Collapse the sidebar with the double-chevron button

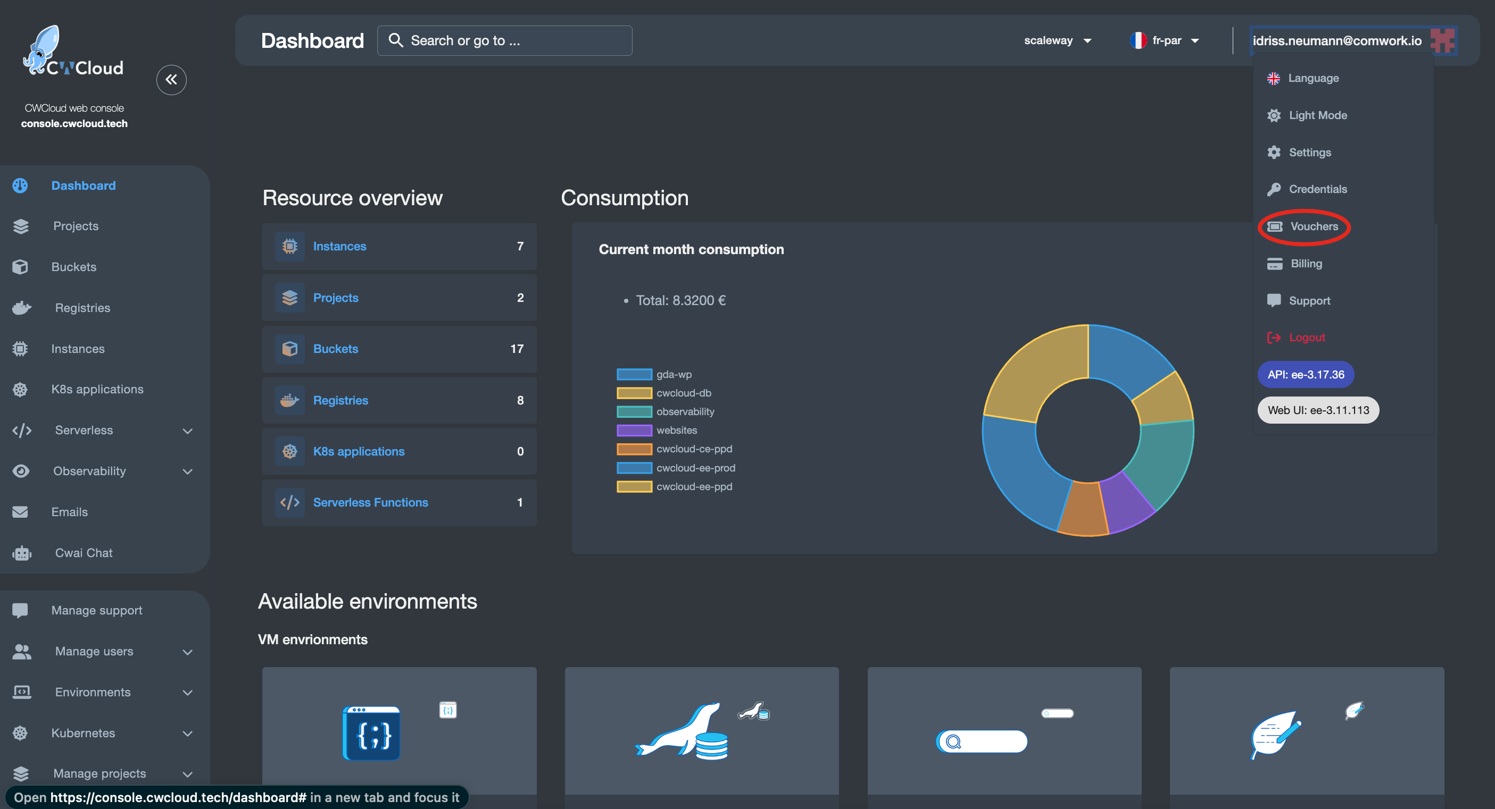[x=171, y=79]
